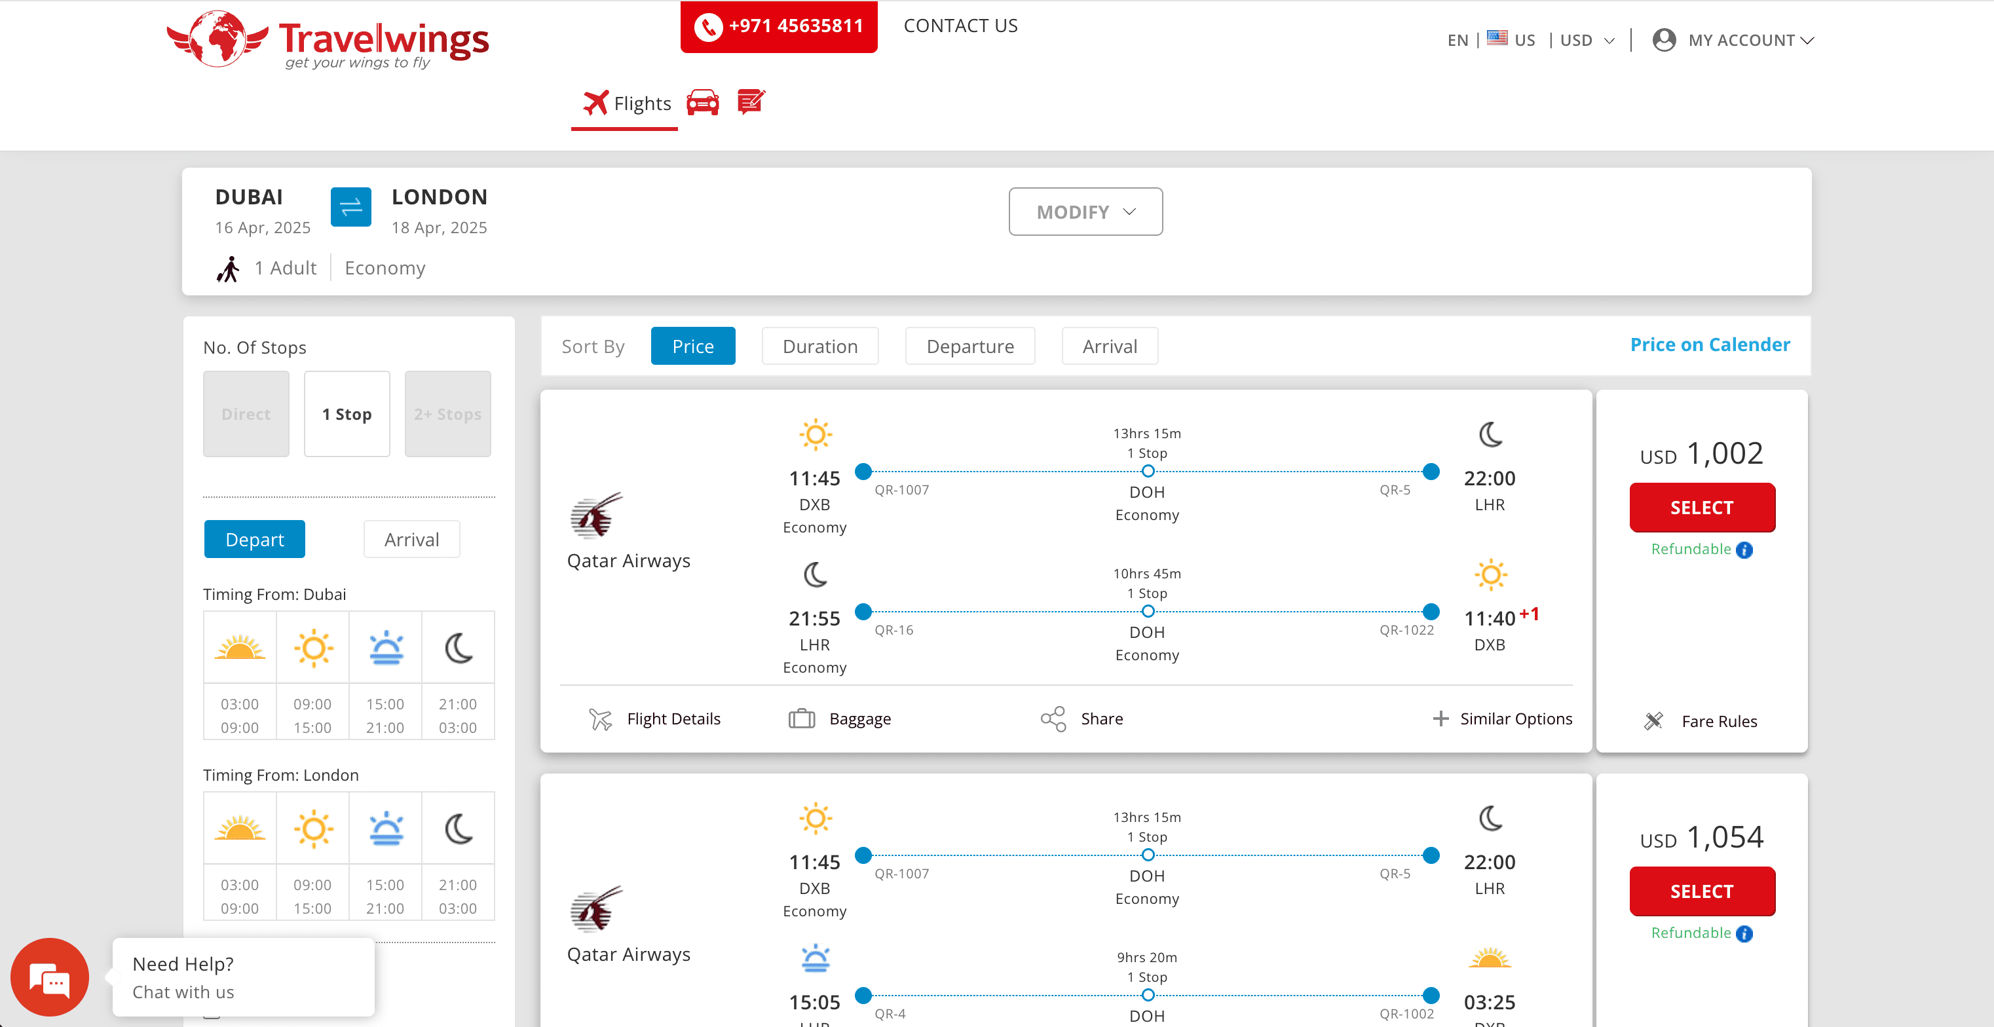The height and width of the screenshot is (1027, 1994).
Task: Click DOH stopover marker on 21:55 return flight
Action: [1148, 611]
